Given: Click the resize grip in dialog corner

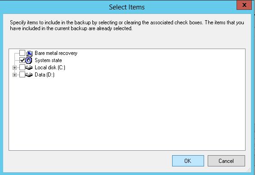Looking at the screenshot, I should [x=249, y=170].
